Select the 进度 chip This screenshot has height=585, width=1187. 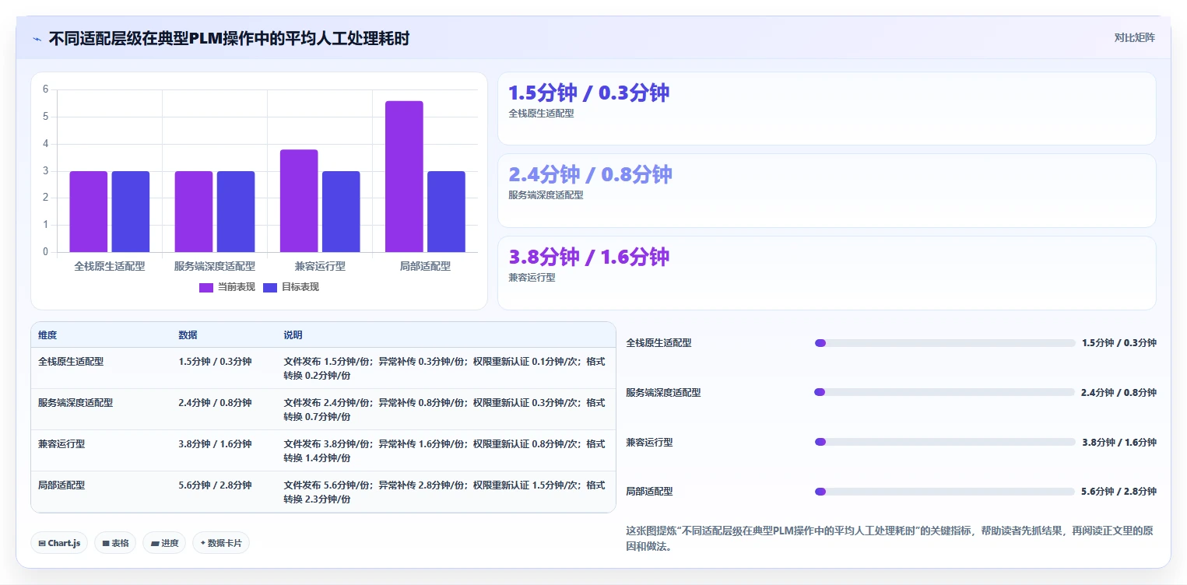(x=164, y=543)
